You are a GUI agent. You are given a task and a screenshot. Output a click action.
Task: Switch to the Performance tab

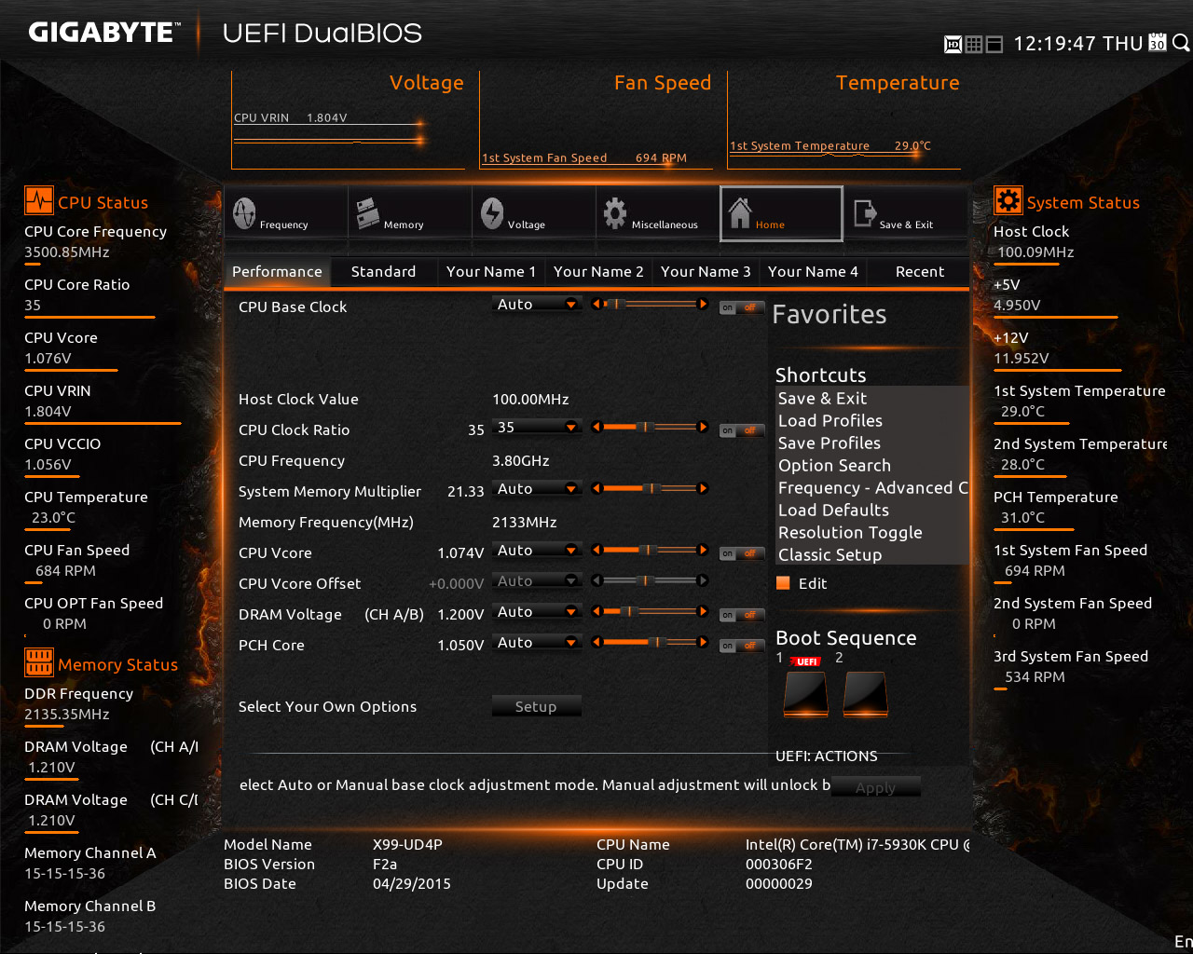point(277,271)
